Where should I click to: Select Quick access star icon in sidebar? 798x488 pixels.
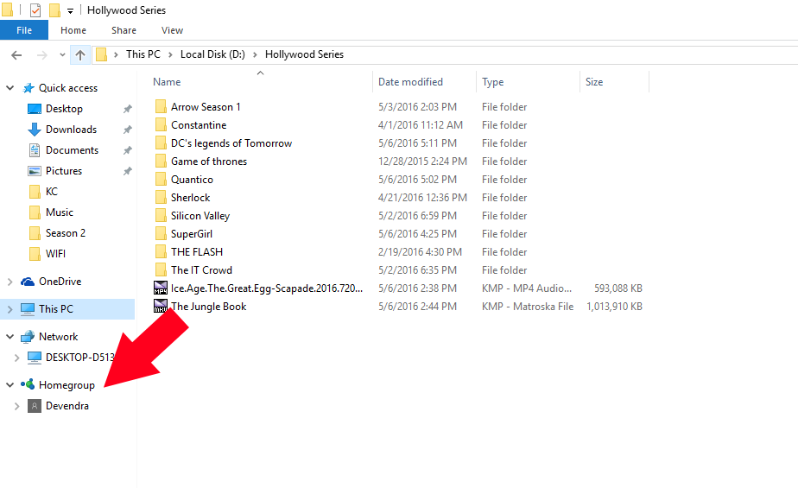tap(28, 88)
